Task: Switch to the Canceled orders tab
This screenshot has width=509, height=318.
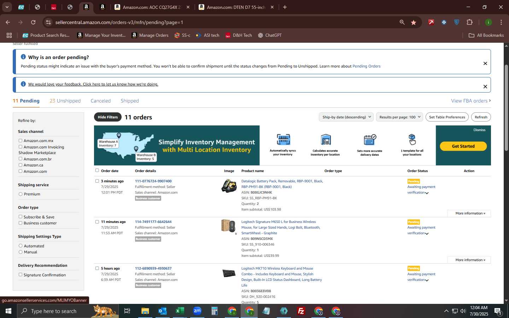Action: (101, 101)
